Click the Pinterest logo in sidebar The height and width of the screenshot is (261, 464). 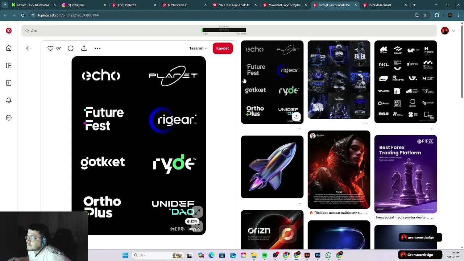pyautogui.click(x=9, y=31)
